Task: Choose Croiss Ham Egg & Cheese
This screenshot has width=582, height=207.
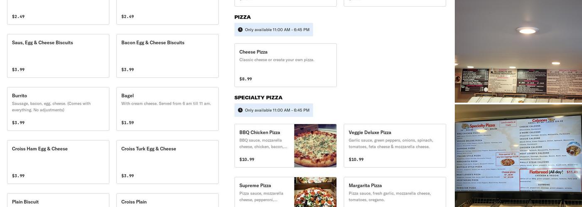Action: point(58,162)
